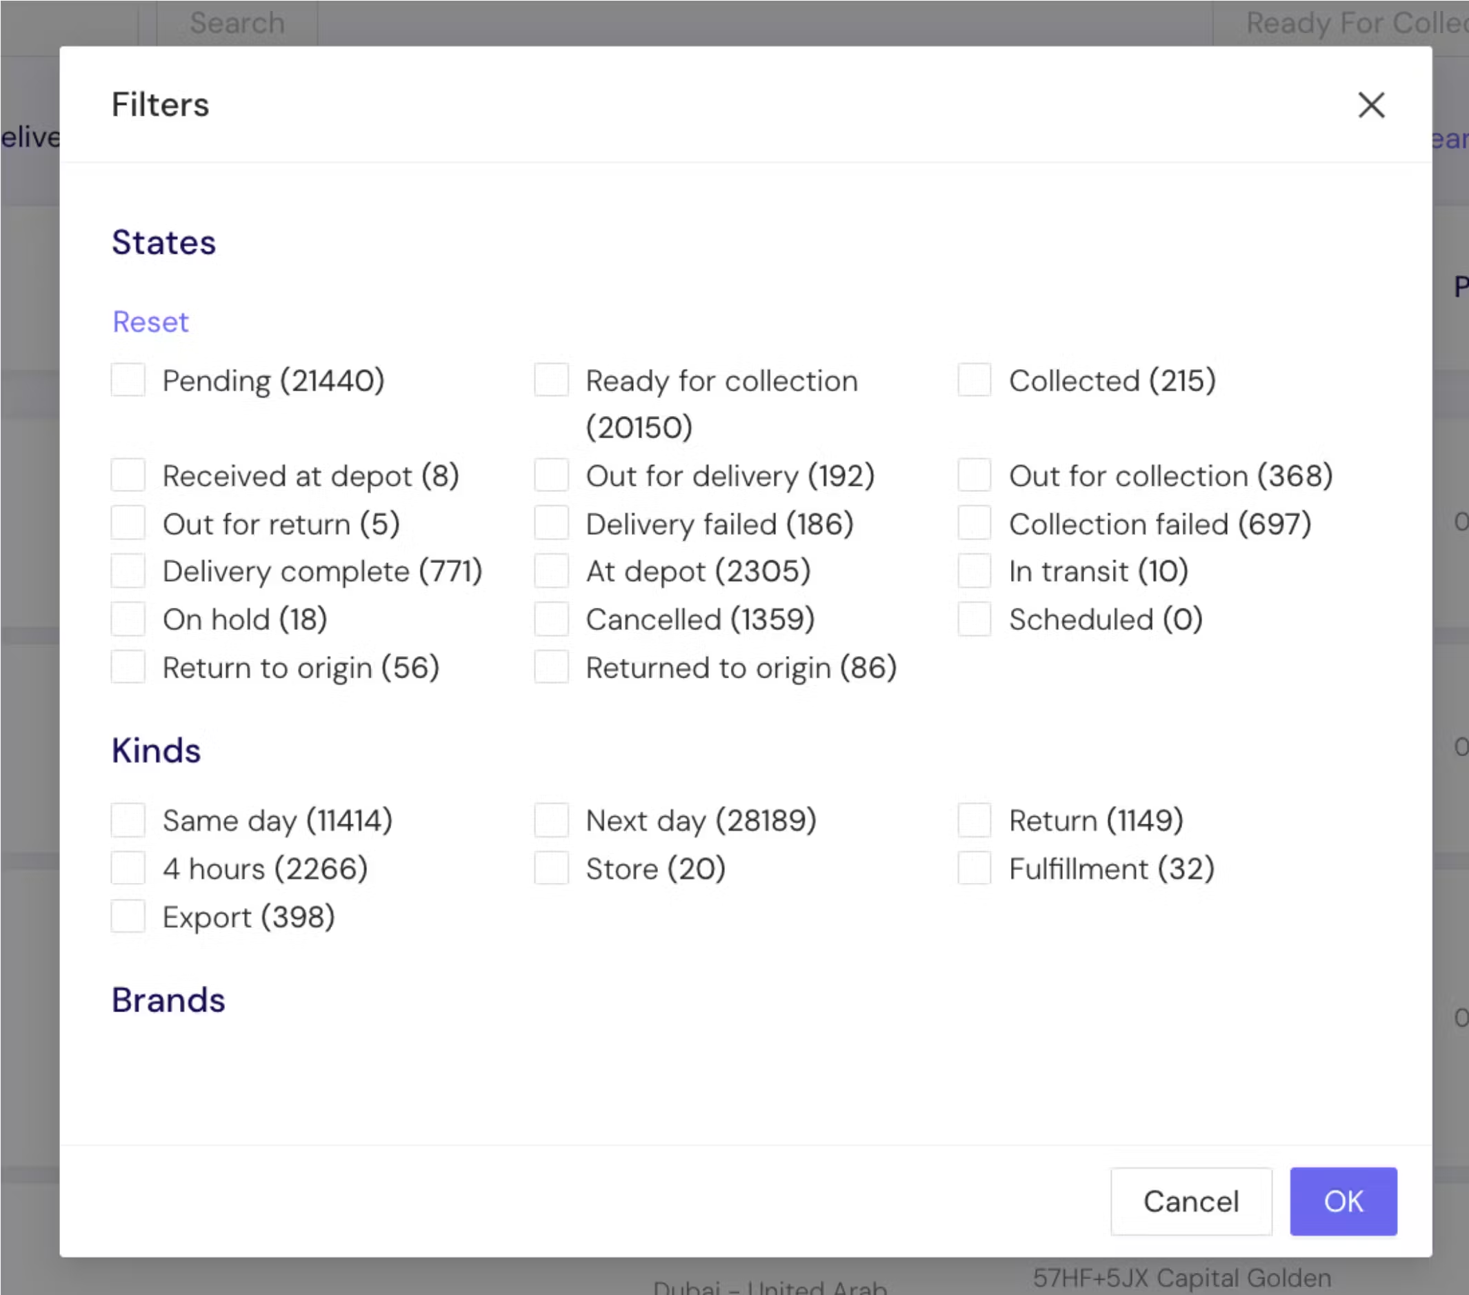
Task: Enable the Same day kind checkbox
Action: point(128,820)
